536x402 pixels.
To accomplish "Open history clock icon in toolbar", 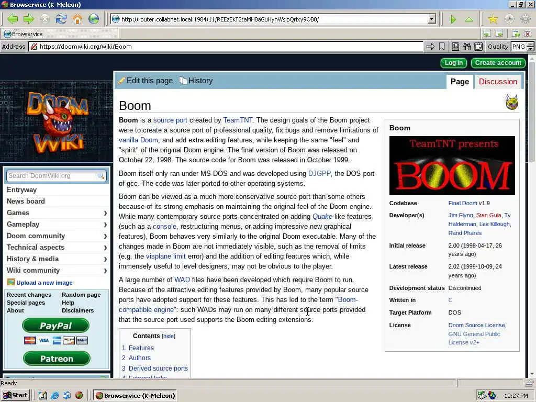I will coord(509,19).
